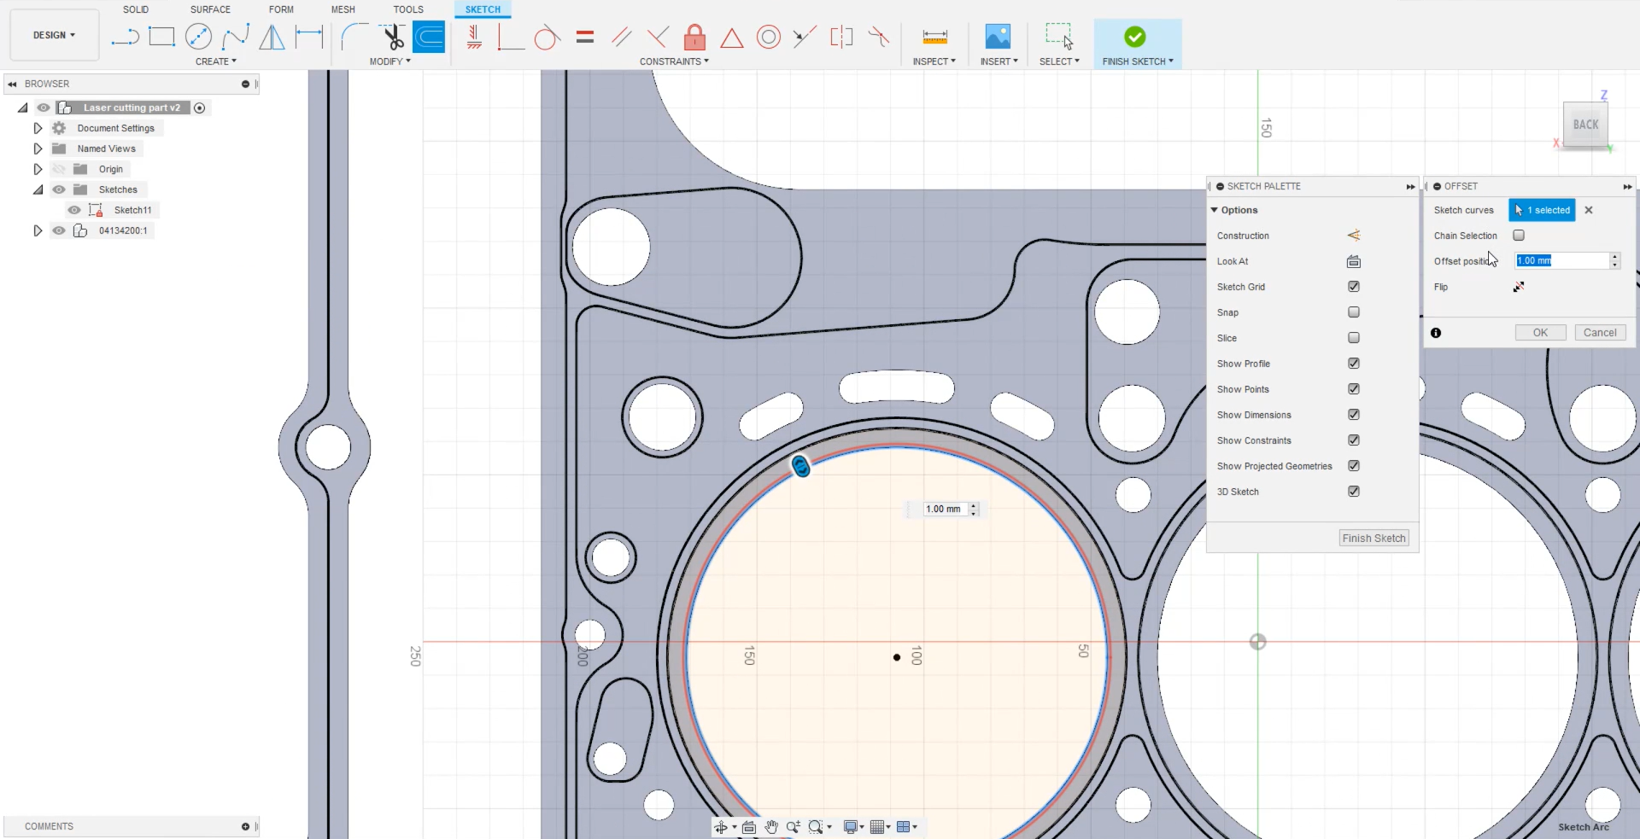Pick the Circle sketch tool
This screenshot has height=839, width=1640.
coord(198,37)
